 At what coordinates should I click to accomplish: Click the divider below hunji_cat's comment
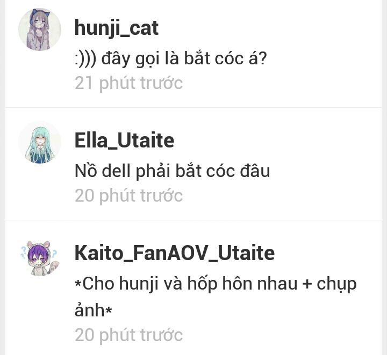[x=193, y=108]
